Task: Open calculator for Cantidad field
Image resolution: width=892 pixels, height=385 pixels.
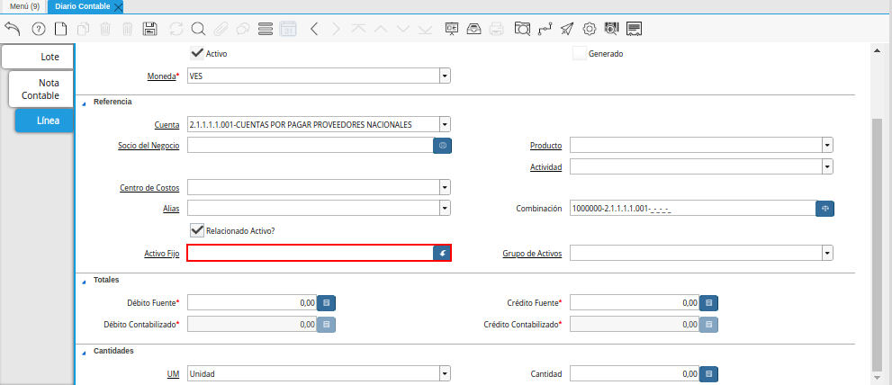Action: click(x=708, y=374)
